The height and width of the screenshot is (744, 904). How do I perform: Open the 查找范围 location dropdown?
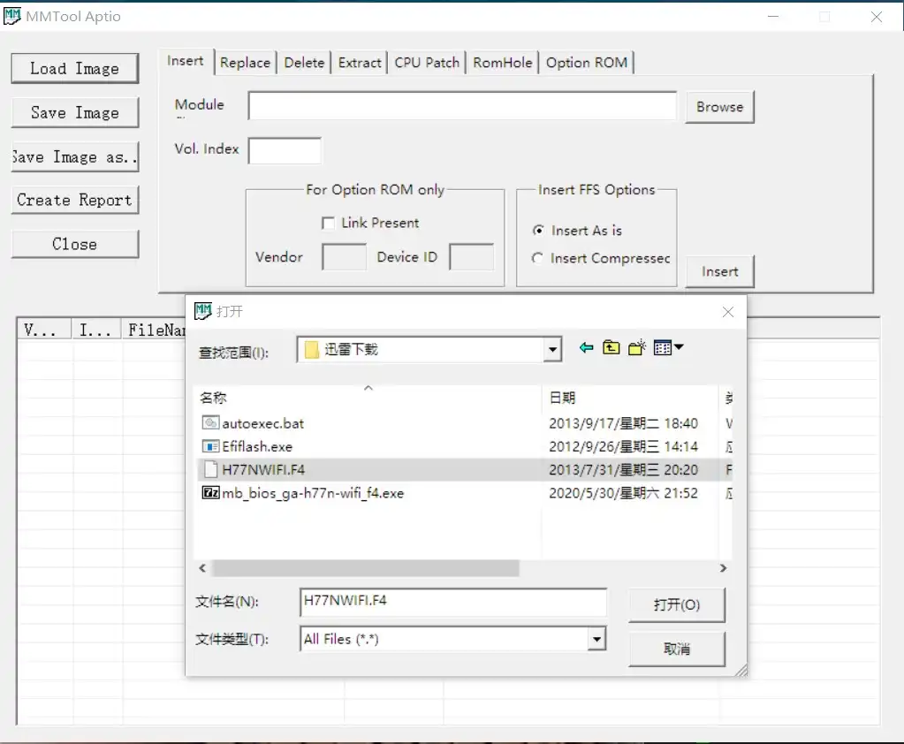click(x=551, y=348)
